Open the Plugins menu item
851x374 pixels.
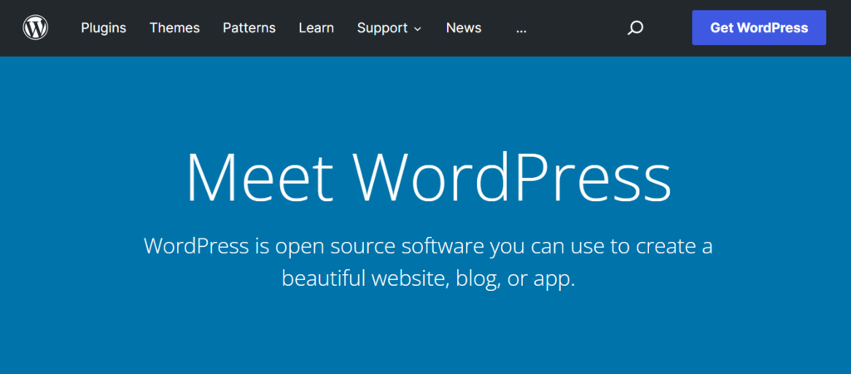pyautogui.click(x=104, y=28)
